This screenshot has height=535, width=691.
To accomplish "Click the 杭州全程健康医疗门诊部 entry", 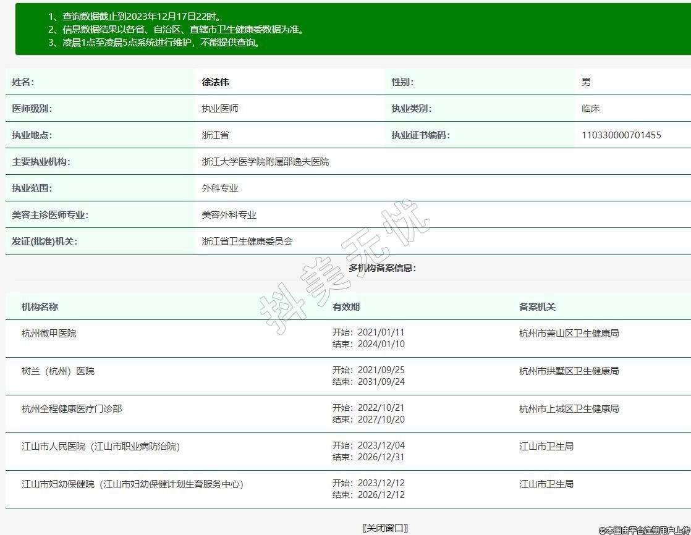I will (72, 409).
